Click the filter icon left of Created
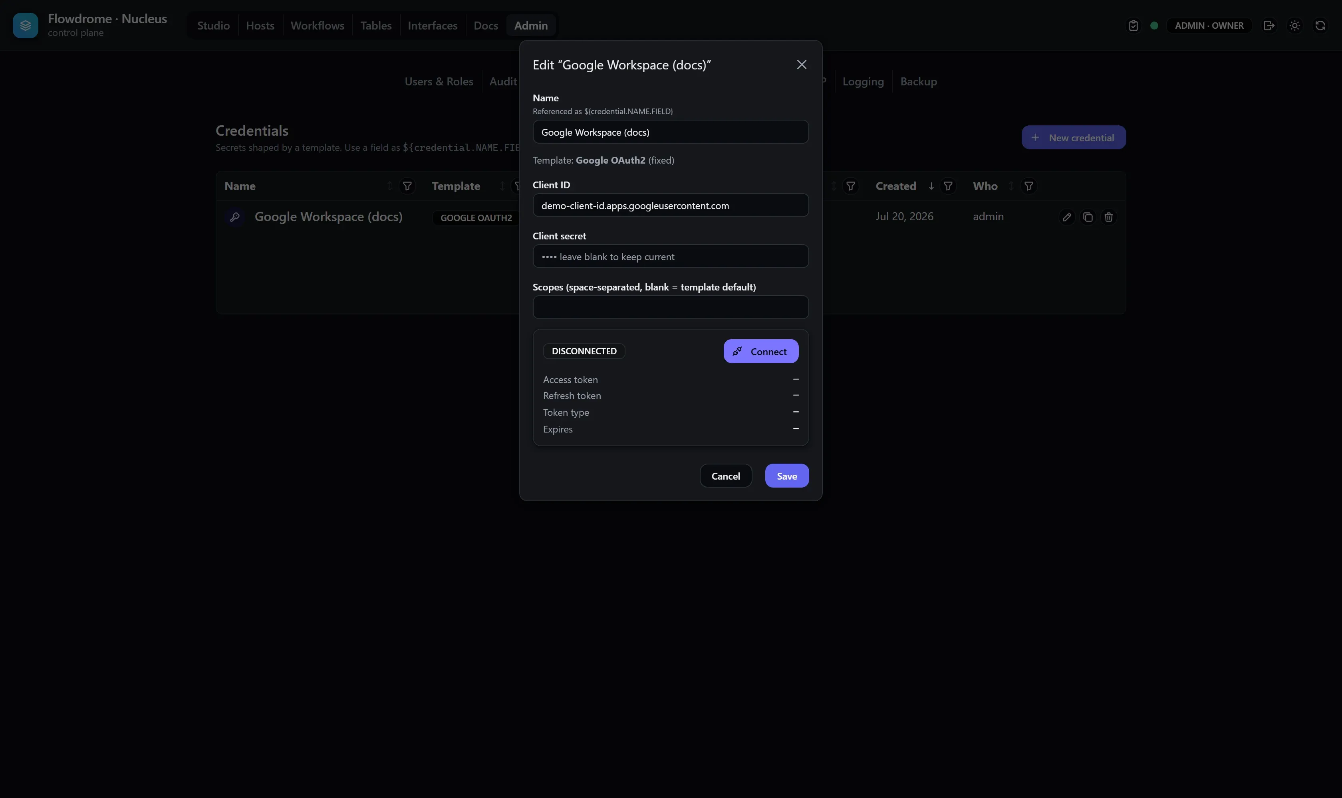 point(850,186)
